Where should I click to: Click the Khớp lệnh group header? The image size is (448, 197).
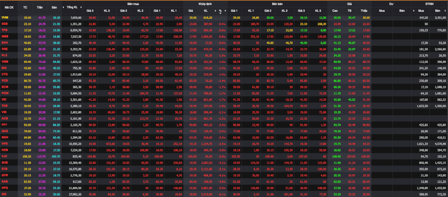(205, 3)
